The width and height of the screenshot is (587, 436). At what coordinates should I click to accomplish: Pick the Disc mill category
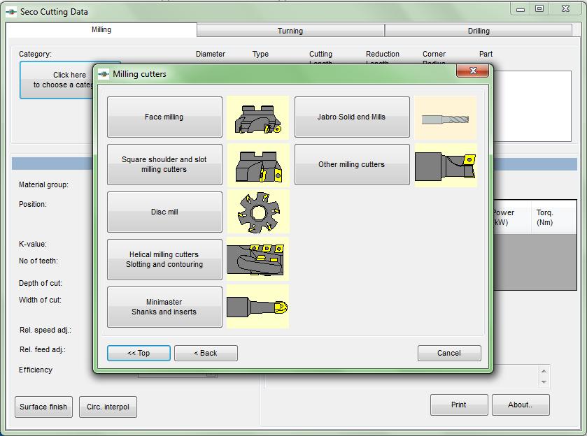click(x=164, y=212)
